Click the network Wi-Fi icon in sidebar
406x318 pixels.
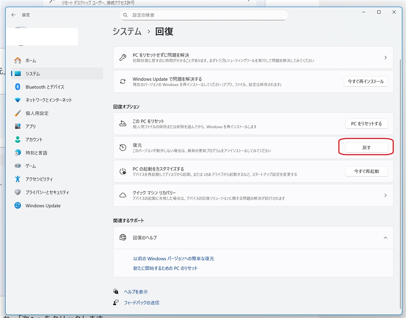[x=17, y=100]
